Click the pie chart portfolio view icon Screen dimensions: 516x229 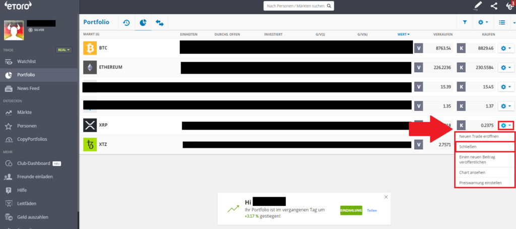click(143, 23)
